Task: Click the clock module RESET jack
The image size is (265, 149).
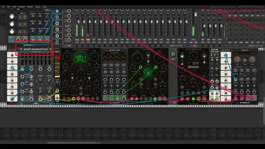Action: coord(11,40)
